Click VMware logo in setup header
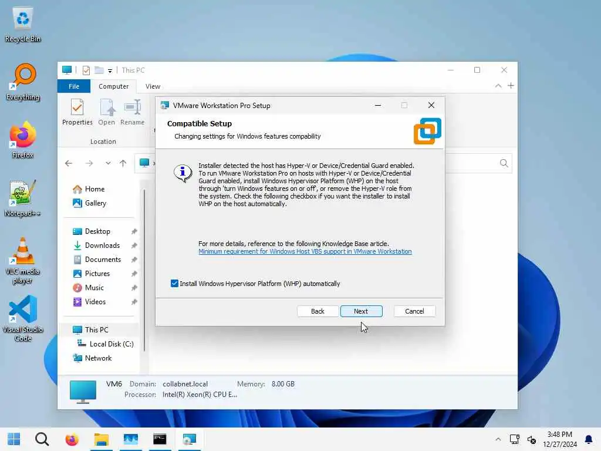The image size is (601, 451). [427, 131]
